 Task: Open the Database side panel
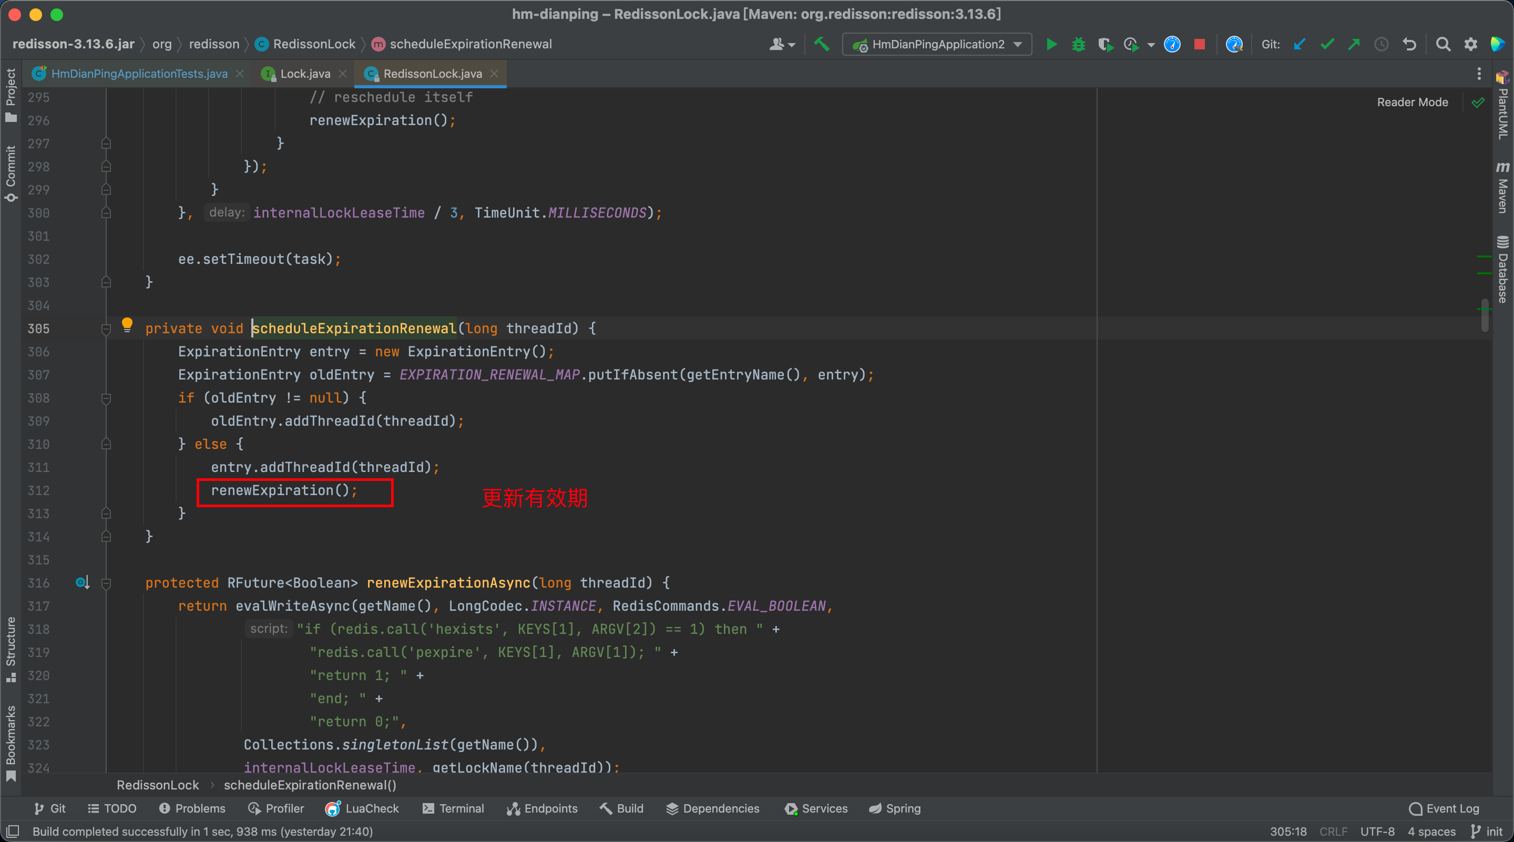click(x=1502, y=269)
